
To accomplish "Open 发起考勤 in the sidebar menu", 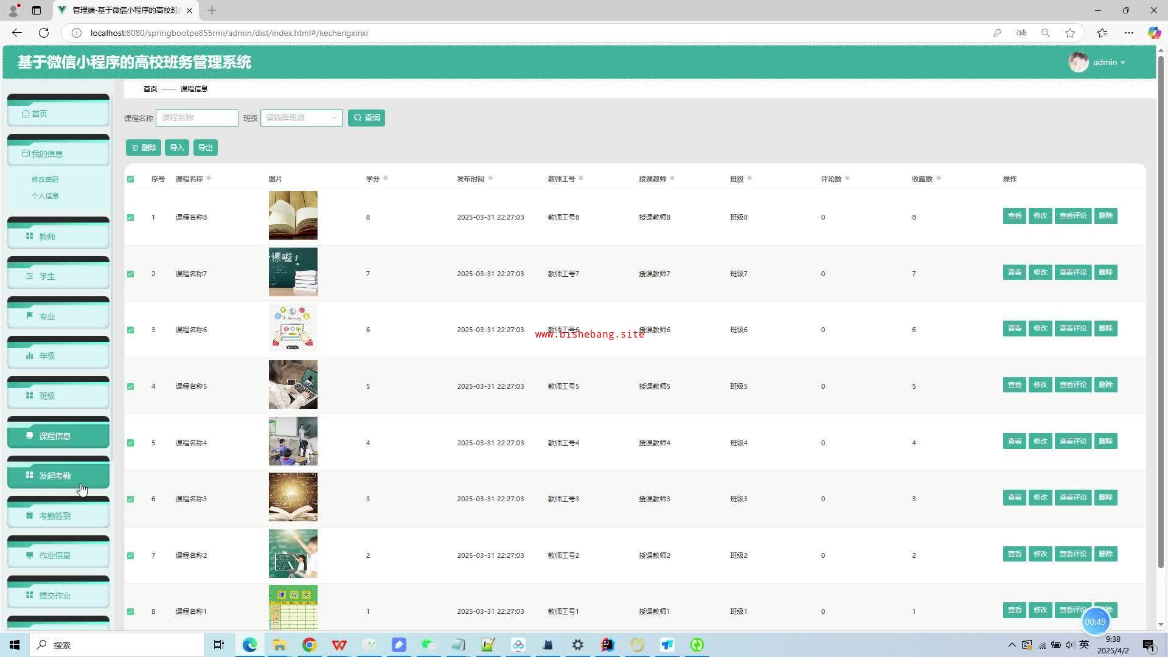I will [x=55, y=476].
